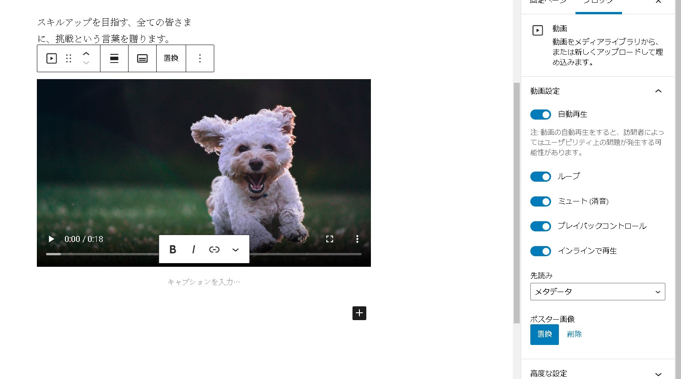Apply italic formatting to caption
681x379 pixels.
[194, 249]
